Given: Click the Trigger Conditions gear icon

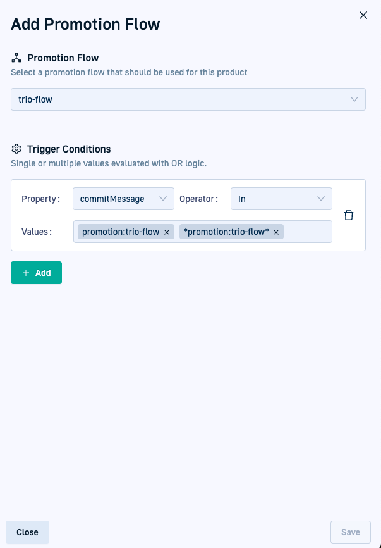Looking at the screenshot, I should pos(17,149).
